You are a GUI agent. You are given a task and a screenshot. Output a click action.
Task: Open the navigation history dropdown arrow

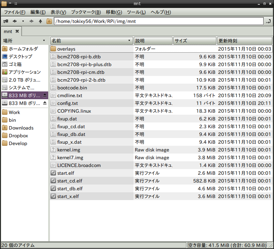pos(23,21)
